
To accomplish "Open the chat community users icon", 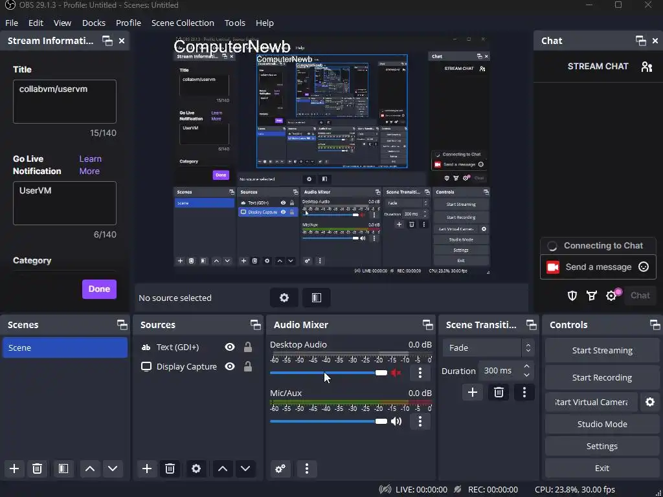I will tap(647, 67).
